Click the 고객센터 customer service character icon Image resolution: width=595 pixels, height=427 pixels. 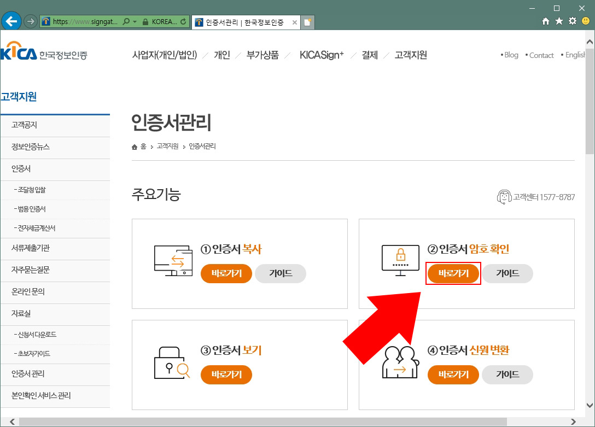click(504, 198)
